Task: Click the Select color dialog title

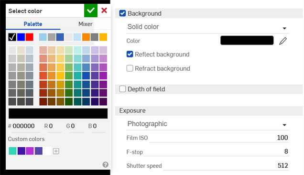Action: [25, 11]
